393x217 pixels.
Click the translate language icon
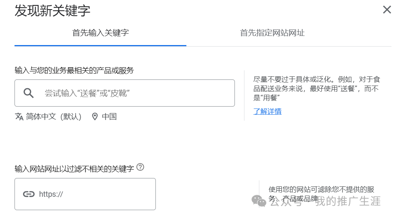pos(19,117)
